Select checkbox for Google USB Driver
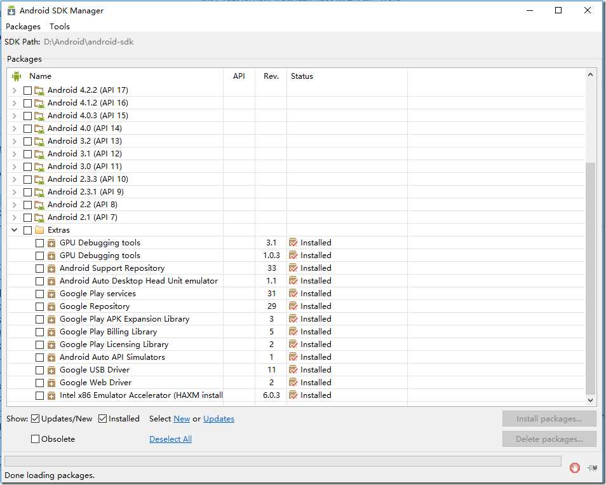 point(39,370)
